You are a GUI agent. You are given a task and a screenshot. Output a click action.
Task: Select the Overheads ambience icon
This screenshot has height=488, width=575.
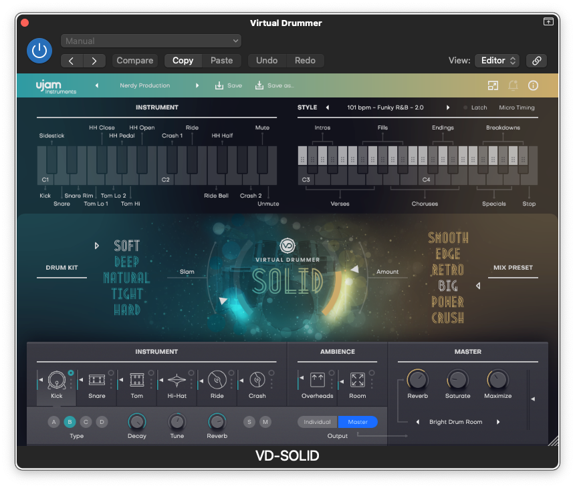(317, 380)
